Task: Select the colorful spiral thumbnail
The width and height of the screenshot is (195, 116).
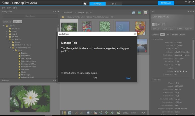Action: click(x=140, y=28)
